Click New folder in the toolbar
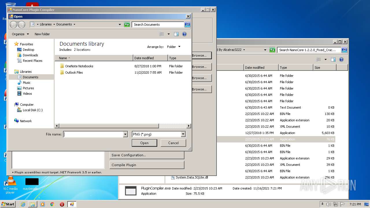 (x=42, y=34)
